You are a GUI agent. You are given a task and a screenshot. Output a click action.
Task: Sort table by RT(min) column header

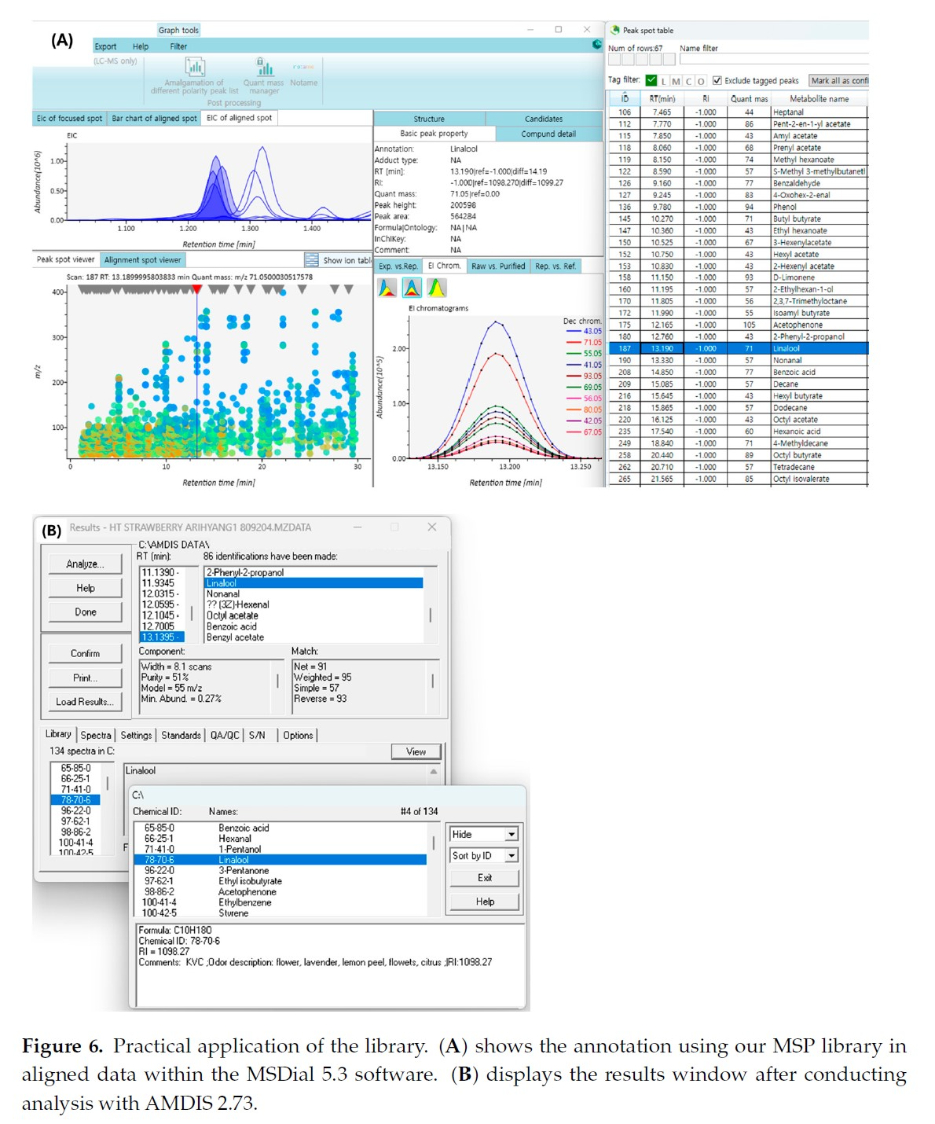(662, 99)
